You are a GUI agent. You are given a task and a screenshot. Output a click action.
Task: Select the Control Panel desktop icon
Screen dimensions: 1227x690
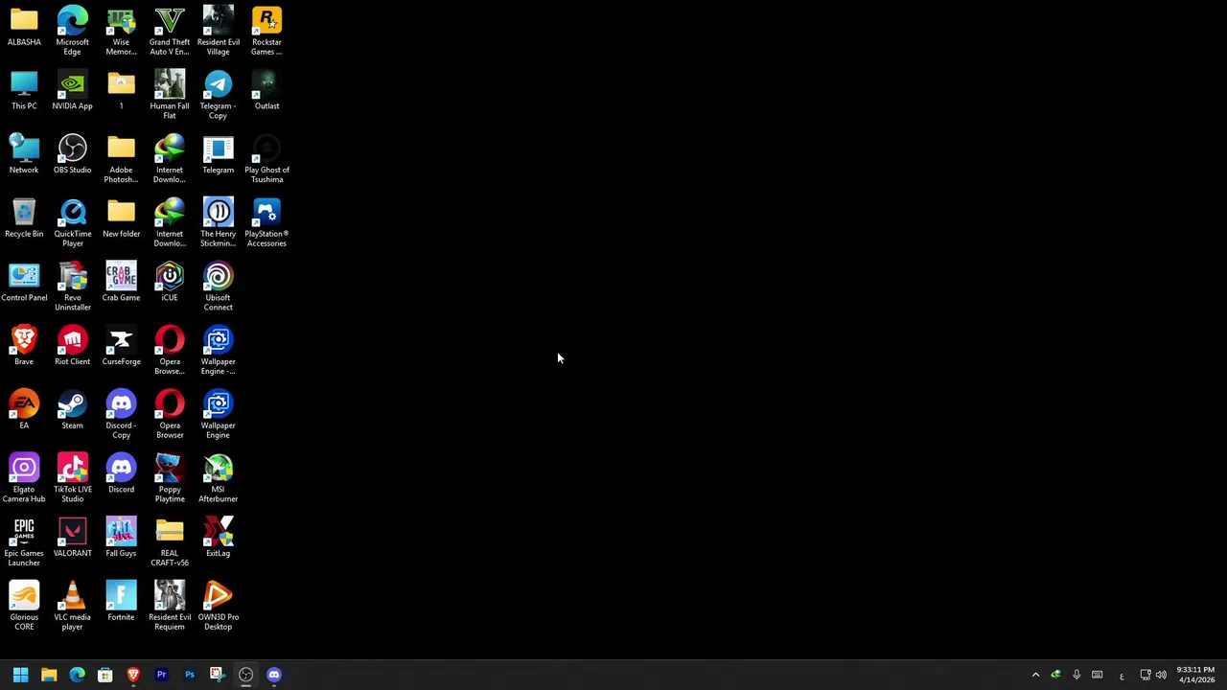[x=24, y=283]
